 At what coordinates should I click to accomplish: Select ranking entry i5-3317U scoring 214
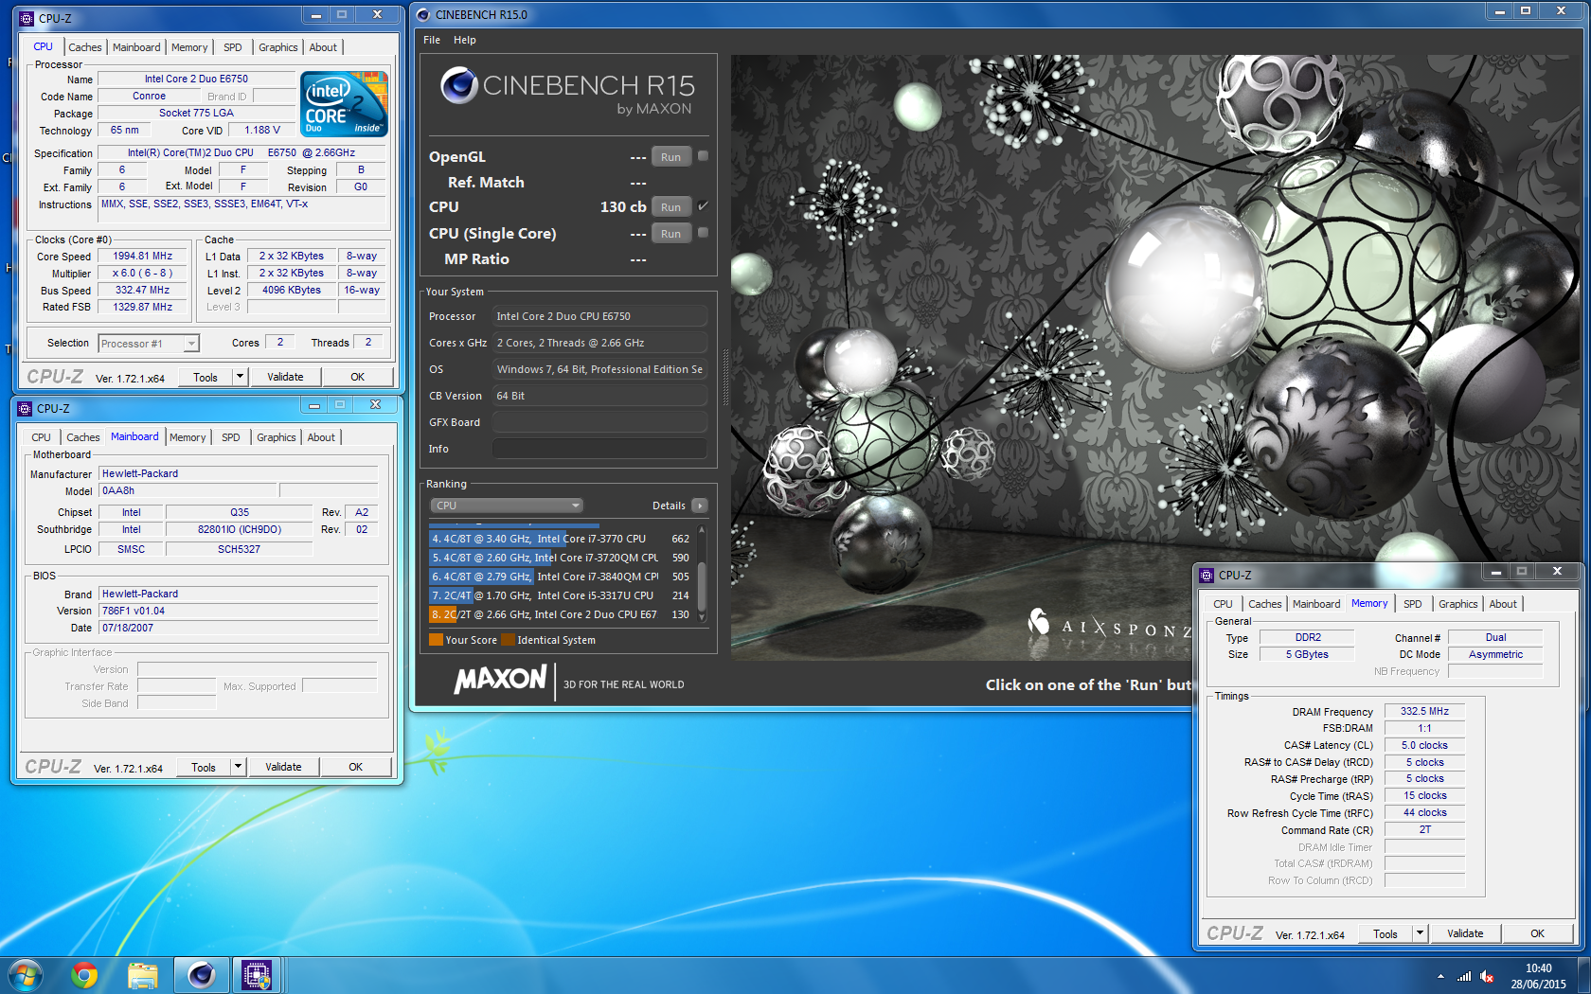[562, 595]
